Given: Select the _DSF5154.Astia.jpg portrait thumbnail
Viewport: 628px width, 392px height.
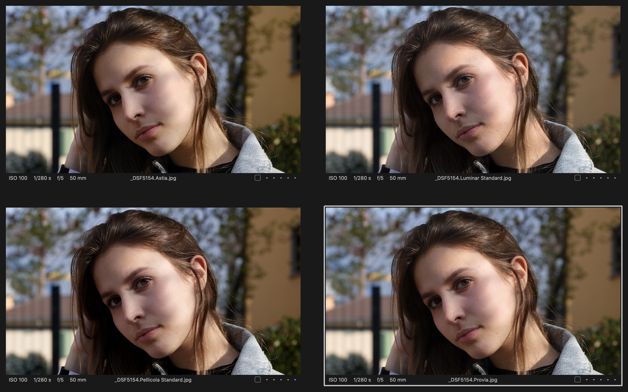Looking at the screenshot, I should [x=153, y=89].
